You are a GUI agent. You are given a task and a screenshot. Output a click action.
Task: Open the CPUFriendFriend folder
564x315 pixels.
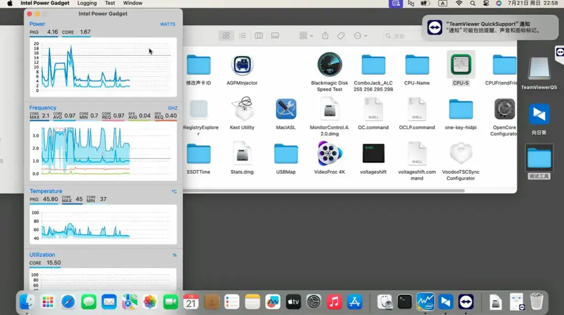[505, 65]
